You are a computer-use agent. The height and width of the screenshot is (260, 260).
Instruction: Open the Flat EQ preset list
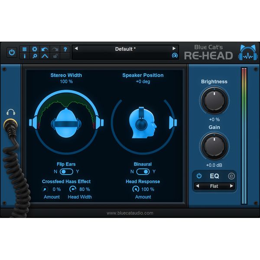(214, 186)
